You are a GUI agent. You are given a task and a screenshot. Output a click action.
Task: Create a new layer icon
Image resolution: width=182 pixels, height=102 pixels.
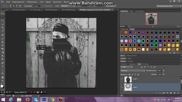174,93
